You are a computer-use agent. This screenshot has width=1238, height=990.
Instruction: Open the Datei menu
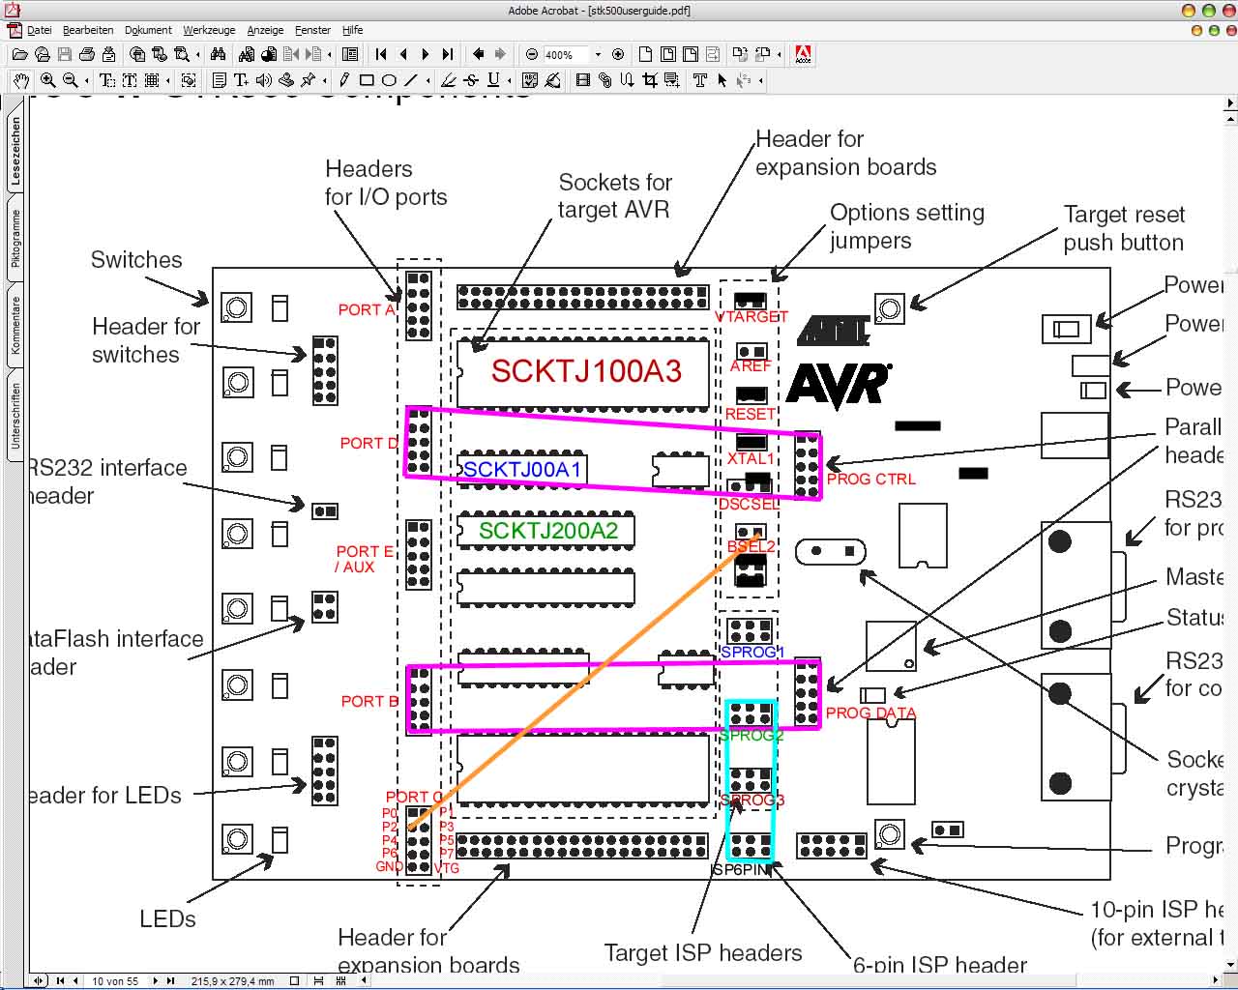[39, 30]
